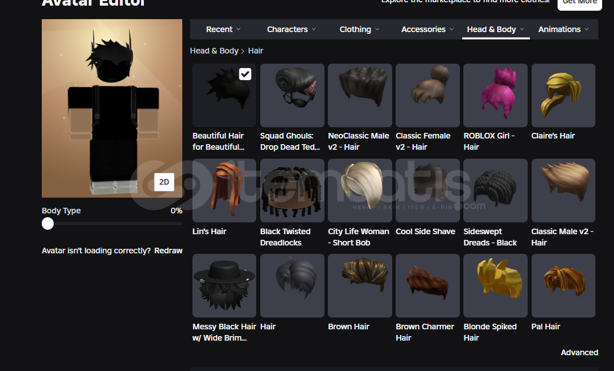Equip the NeoClassic Male v2 hair
Viewport: 614px width, 371px height.
(x=360, y=95)
